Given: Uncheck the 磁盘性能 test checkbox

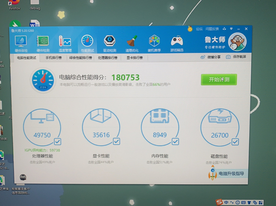Looking at the screenshot, I should 235,142.
